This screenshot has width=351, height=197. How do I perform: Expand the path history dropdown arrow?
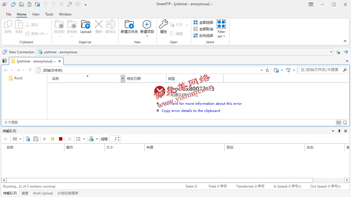[x=261, y=70]
